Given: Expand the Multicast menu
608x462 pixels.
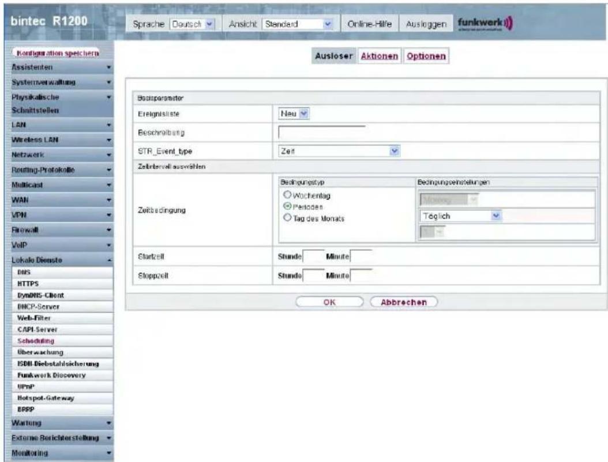Looking at the screenshot, I should click(x=61, y=185).
